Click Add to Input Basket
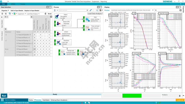Image resolution: width=185 pixels, height=104 pixels. (17, 11)
